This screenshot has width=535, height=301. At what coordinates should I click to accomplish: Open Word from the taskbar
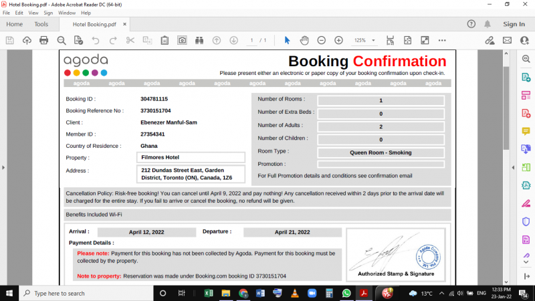click(x=260, y=293)
